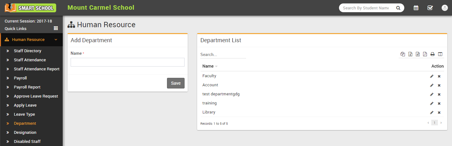Click the copy icon in Department List
The width and height of the screenshot is (452, 146).
[x=403, y=54]
